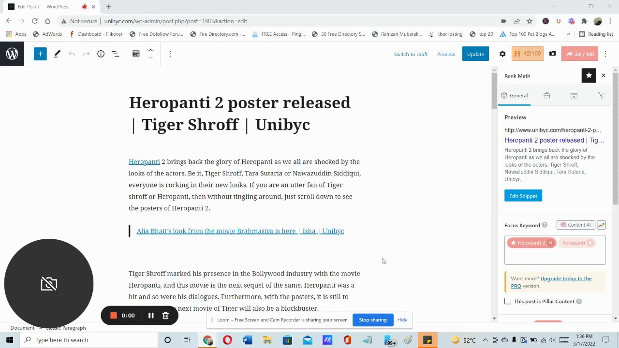619x348 pixels.
Task: Stop the Loom recording
Action: coord(114,316)
